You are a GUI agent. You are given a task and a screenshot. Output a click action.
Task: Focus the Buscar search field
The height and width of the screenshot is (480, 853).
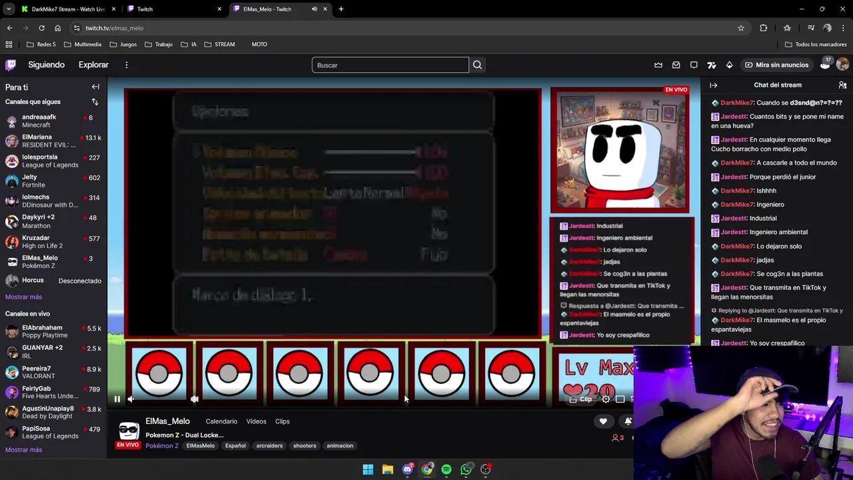point(390,65)
